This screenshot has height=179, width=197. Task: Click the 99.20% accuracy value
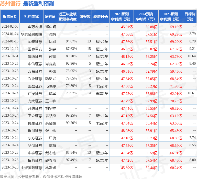click(x=71, y=123)
